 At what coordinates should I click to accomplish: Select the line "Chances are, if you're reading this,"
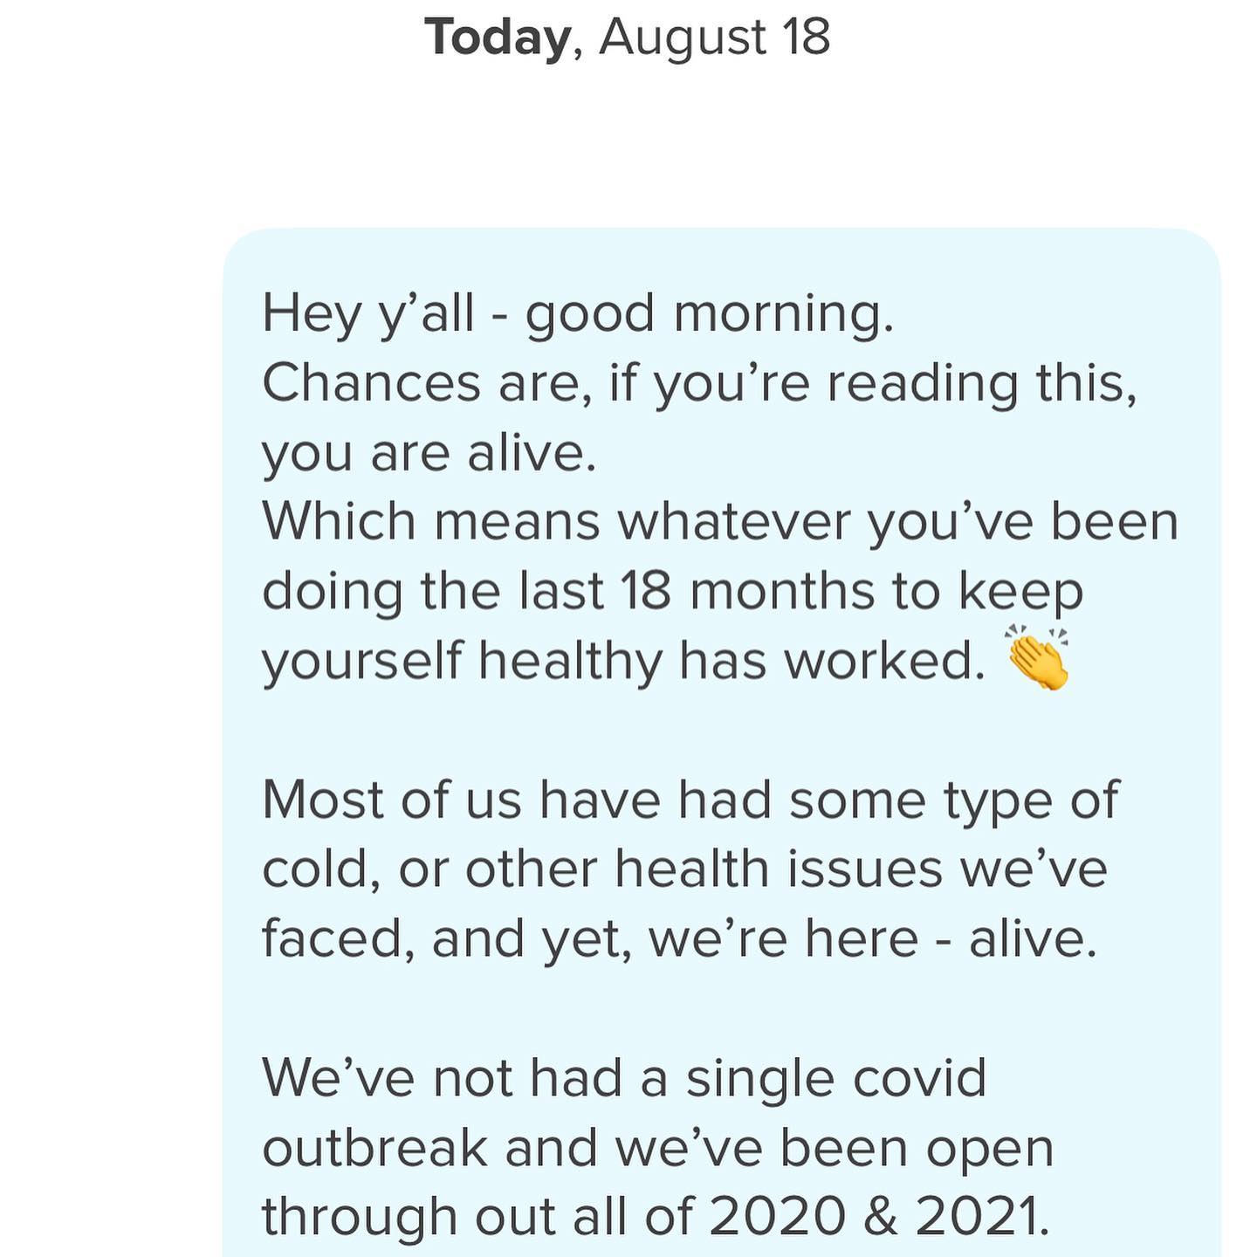coord(699,383)
